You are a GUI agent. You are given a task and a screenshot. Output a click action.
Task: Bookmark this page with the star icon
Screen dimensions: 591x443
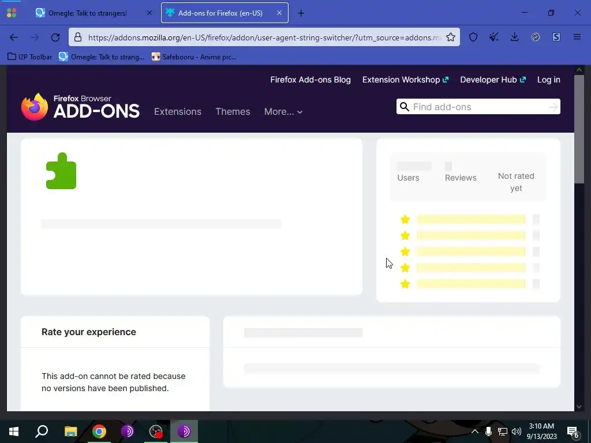[x=450, y=37]
